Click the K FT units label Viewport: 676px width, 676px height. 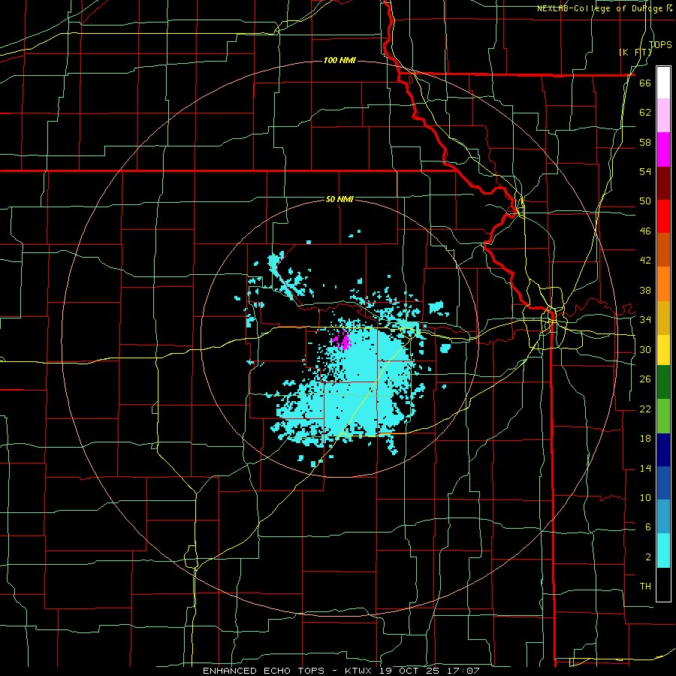[x=635, y=52]
